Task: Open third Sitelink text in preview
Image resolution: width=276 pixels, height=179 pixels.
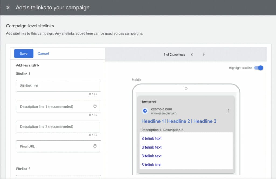Action: [x=151, y=156]
